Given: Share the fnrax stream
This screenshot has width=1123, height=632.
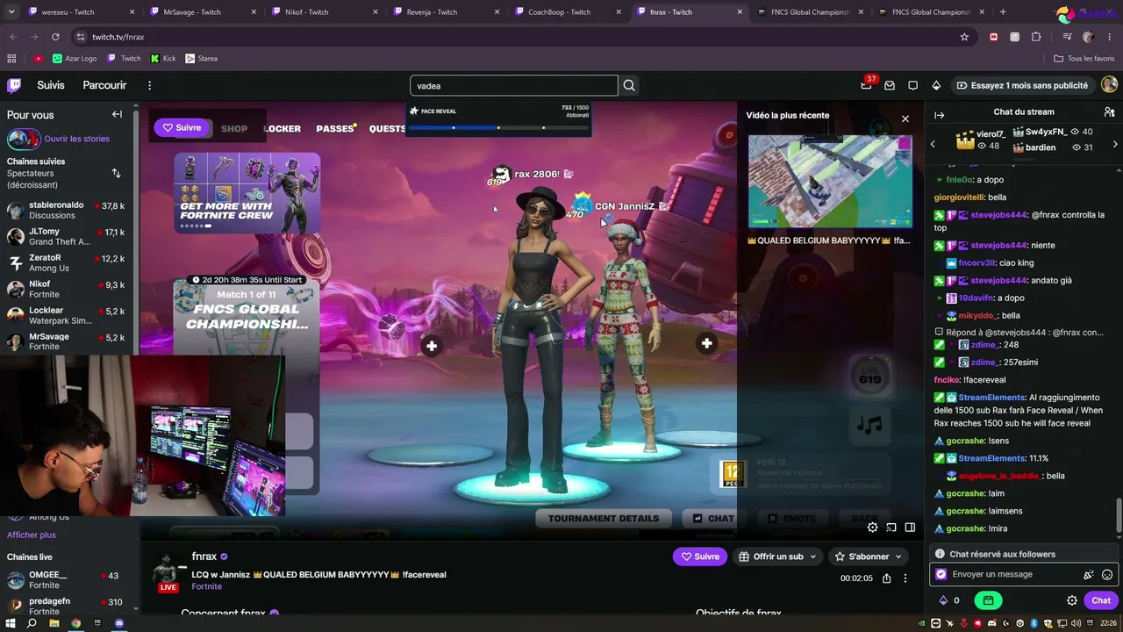Looking at the screenshot, I should [x=887, y=578].
